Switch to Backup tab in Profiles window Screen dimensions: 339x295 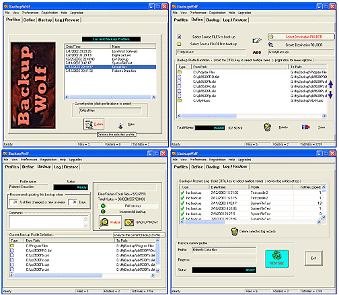(45, 20)
